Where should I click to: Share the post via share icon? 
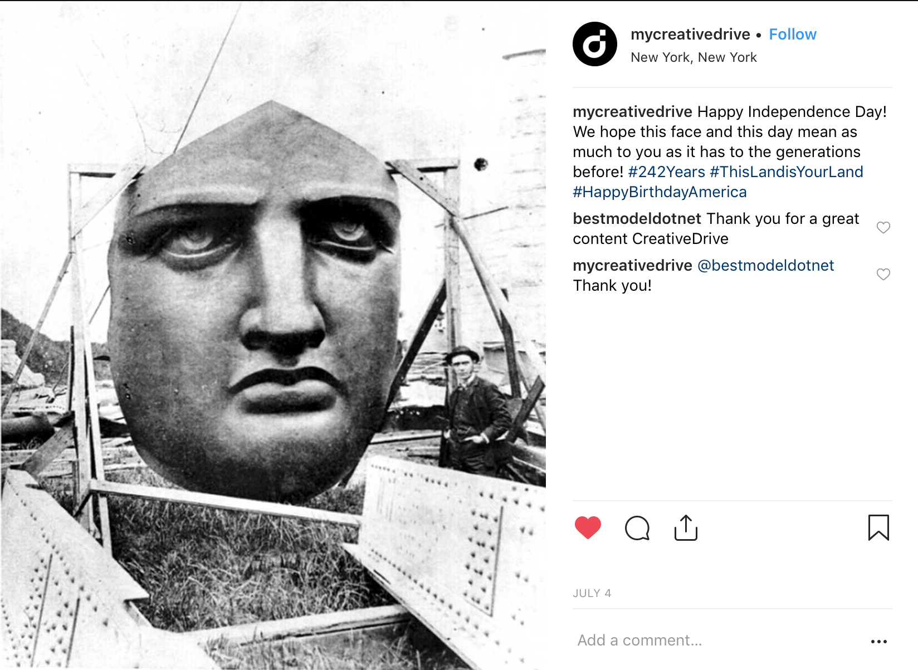686,527
